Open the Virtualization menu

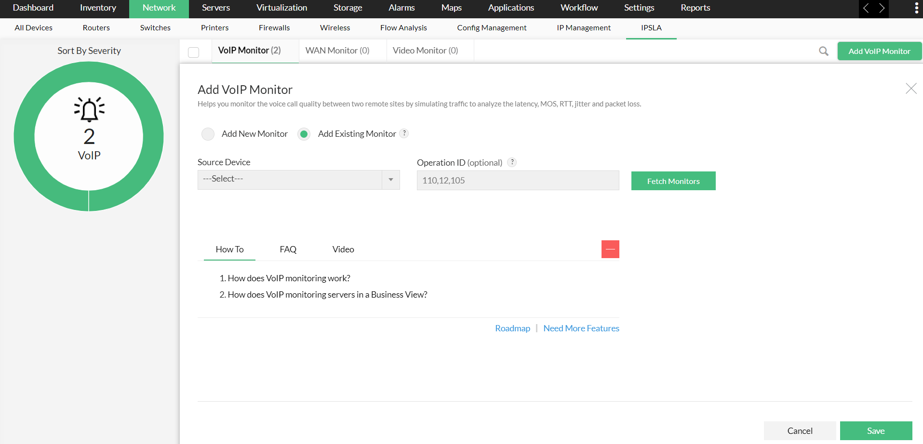tap(281, 8)
